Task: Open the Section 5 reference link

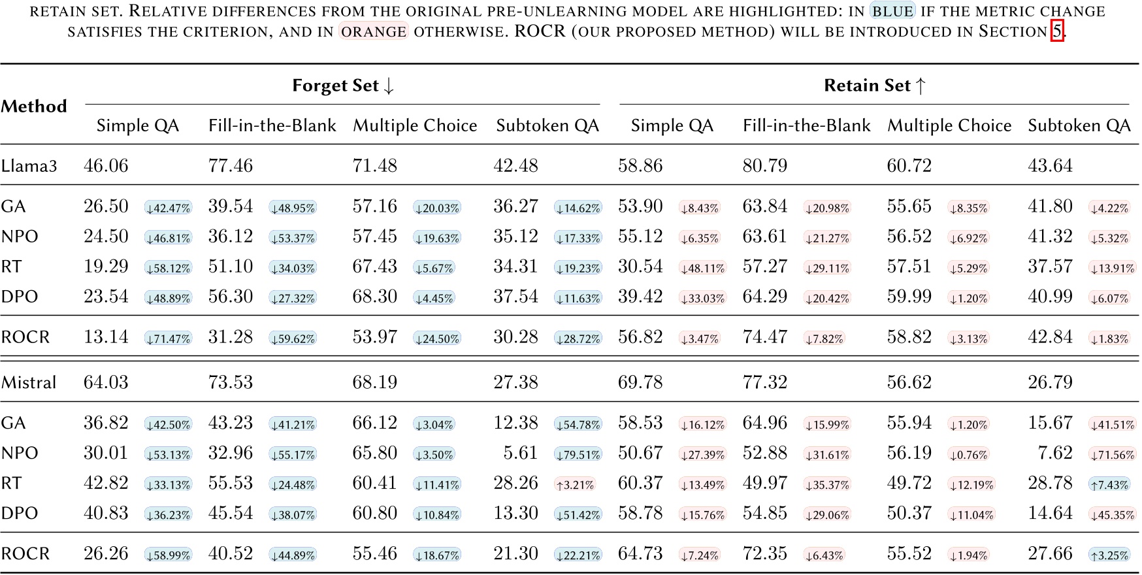Action: coord(1056,31)
